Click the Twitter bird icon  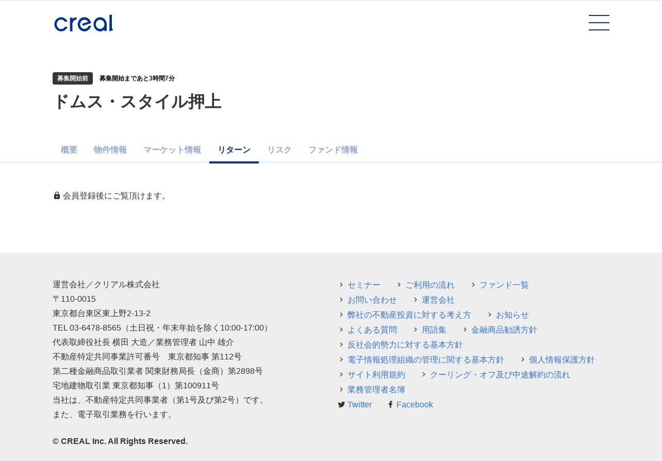coord(341,405)
